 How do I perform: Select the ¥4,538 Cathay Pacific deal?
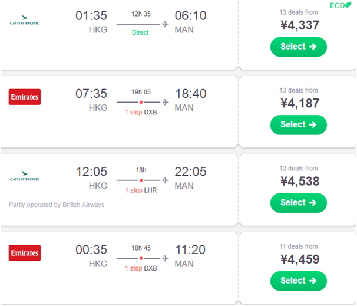pos(298,202)
